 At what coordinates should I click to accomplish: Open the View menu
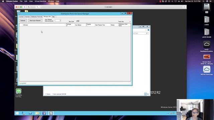click(31, 1)
